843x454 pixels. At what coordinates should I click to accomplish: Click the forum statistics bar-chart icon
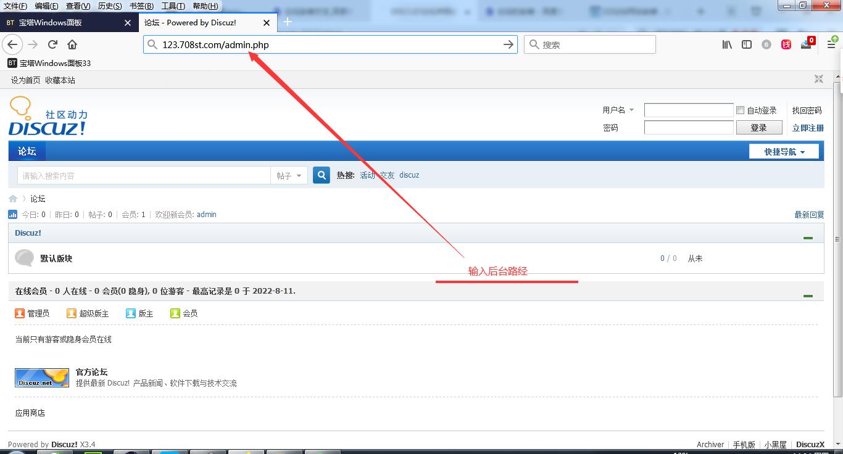[12, 215]
